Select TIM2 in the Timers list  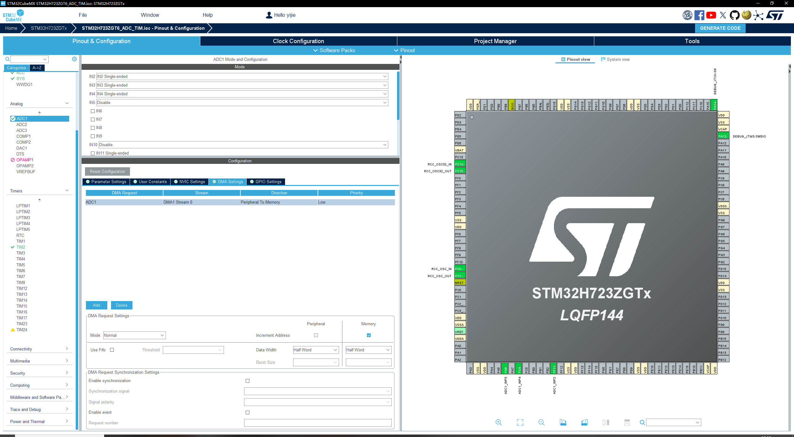(21, 247)
